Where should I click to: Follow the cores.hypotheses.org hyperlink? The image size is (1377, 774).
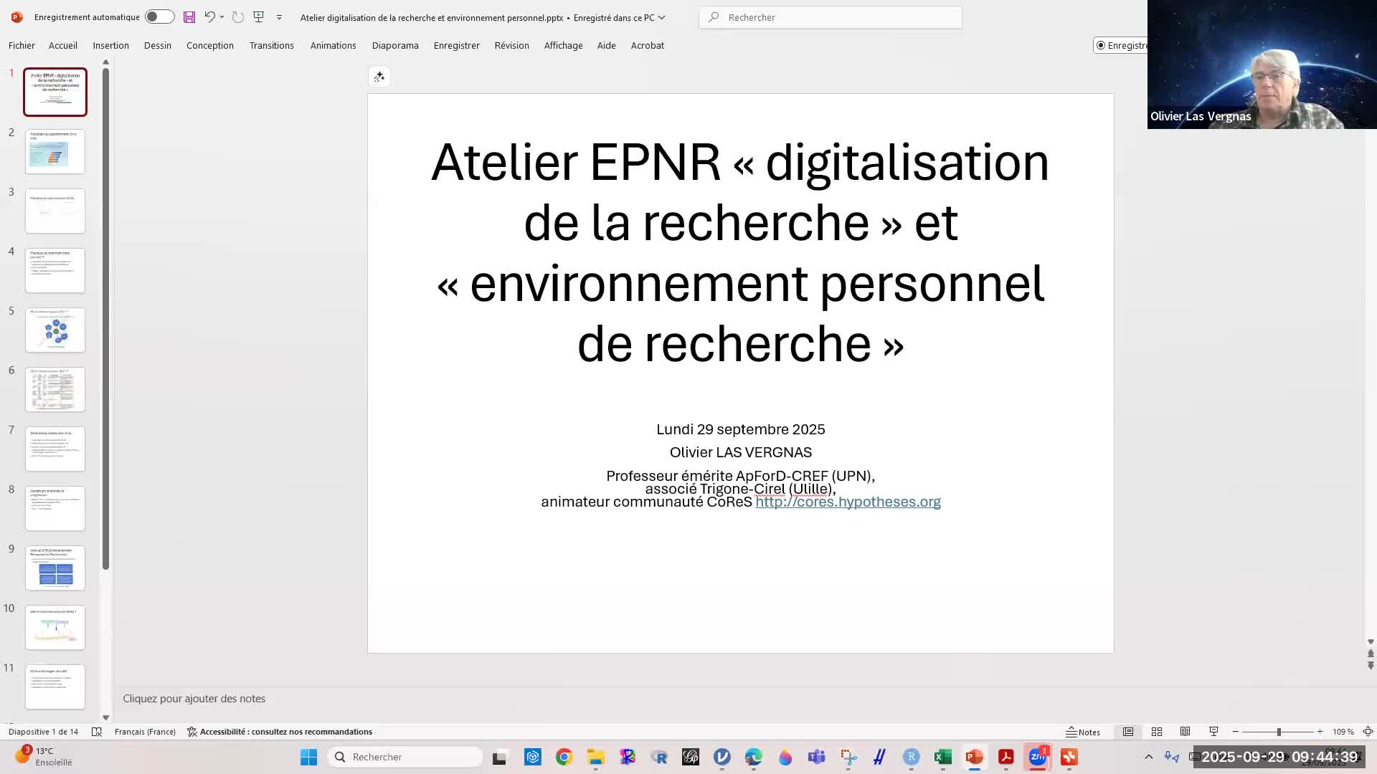pyautogui.click(x=848, y=502)
